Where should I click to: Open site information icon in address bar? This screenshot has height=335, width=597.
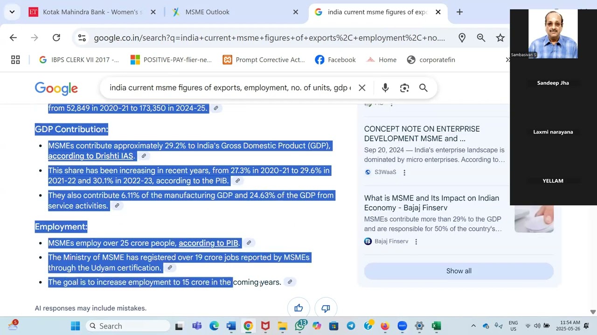coord(82,38)
